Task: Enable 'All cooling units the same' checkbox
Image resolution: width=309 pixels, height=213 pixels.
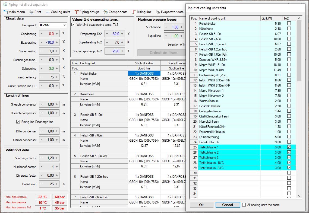Action: point(244,205)
